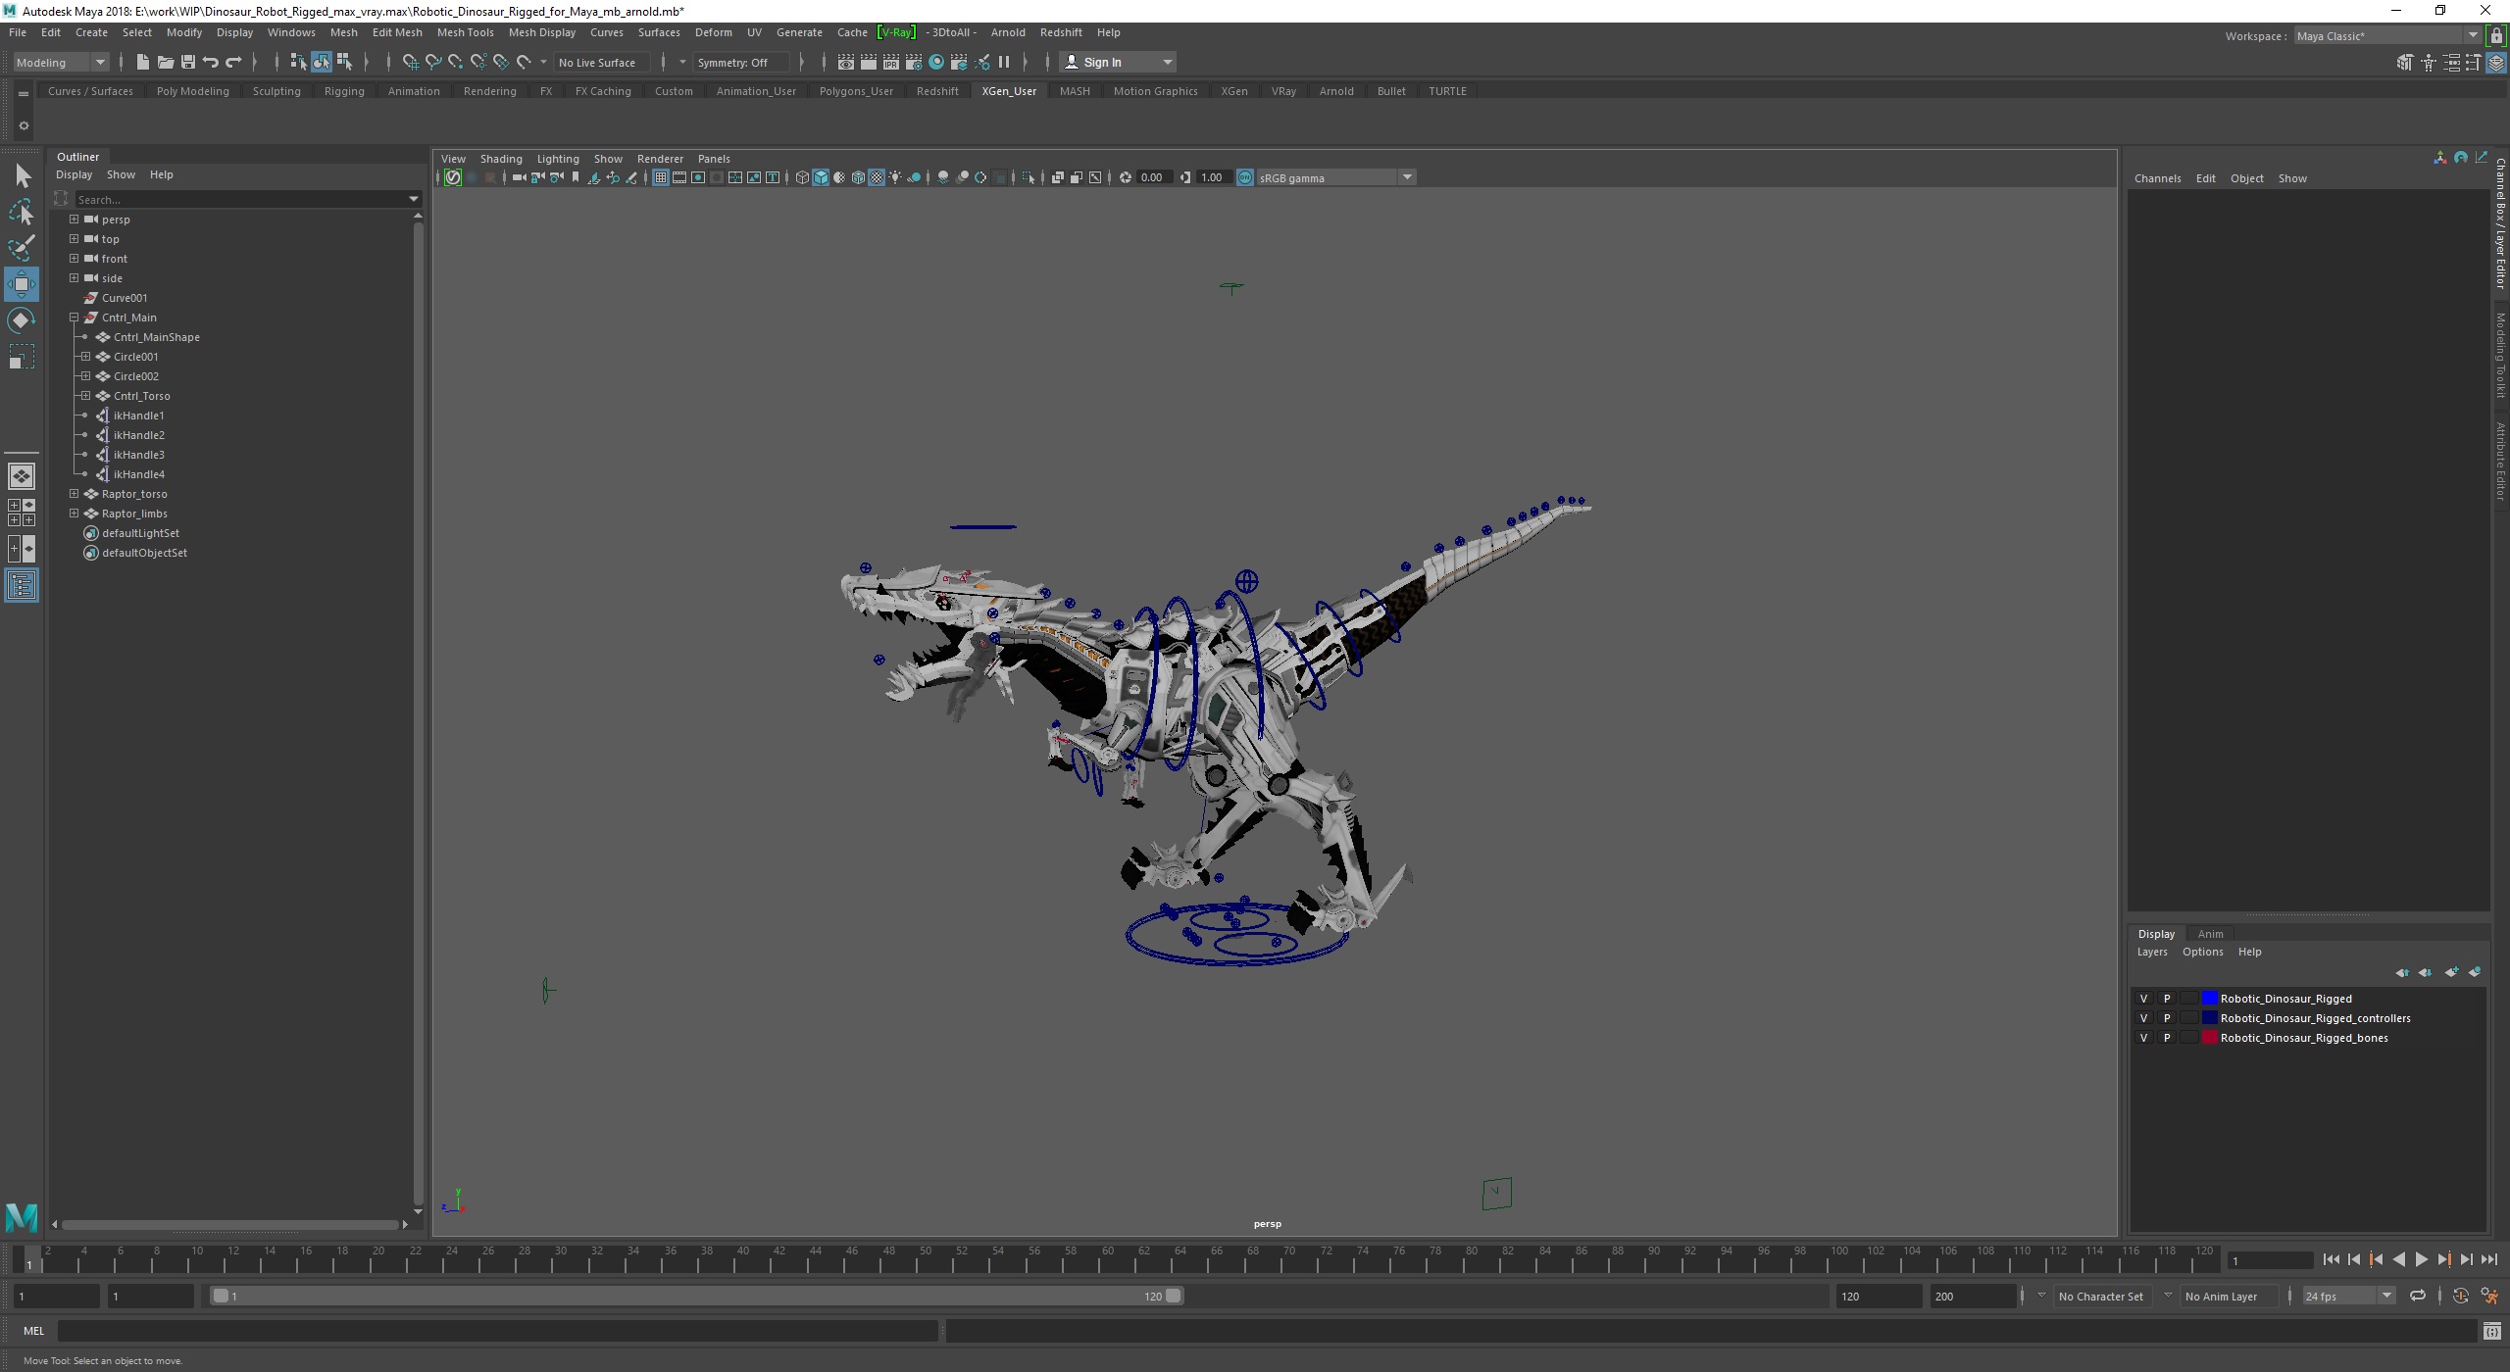Toggle textured display in viewport
2510x1372 pixels.
tap(877, 177)
